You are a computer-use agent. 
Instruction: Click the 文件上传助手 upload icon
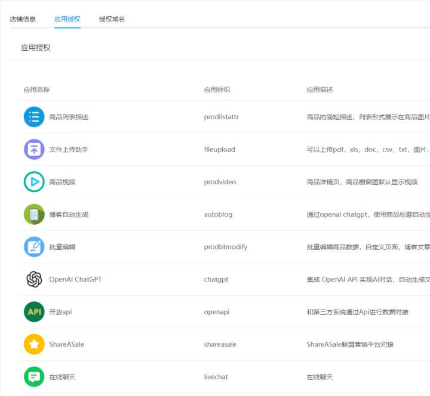click(34, 149)
